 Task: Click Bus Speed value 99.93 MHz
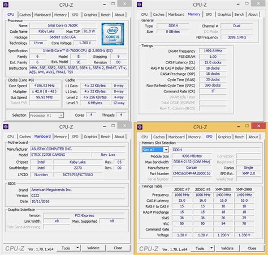pyautogui.click(x=44, y=97)
